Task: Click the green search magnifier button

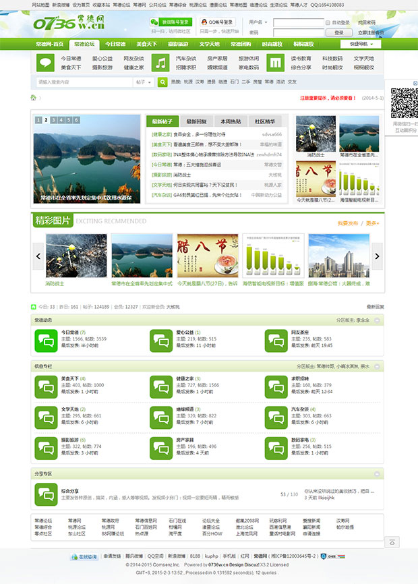Action: pos(162,82)
